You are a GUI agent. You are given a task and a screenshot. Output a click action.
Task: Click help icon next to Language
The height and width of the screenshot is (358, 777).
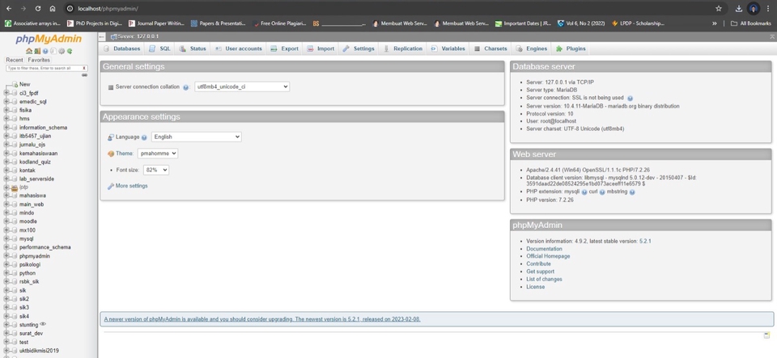tap(144, 137)
